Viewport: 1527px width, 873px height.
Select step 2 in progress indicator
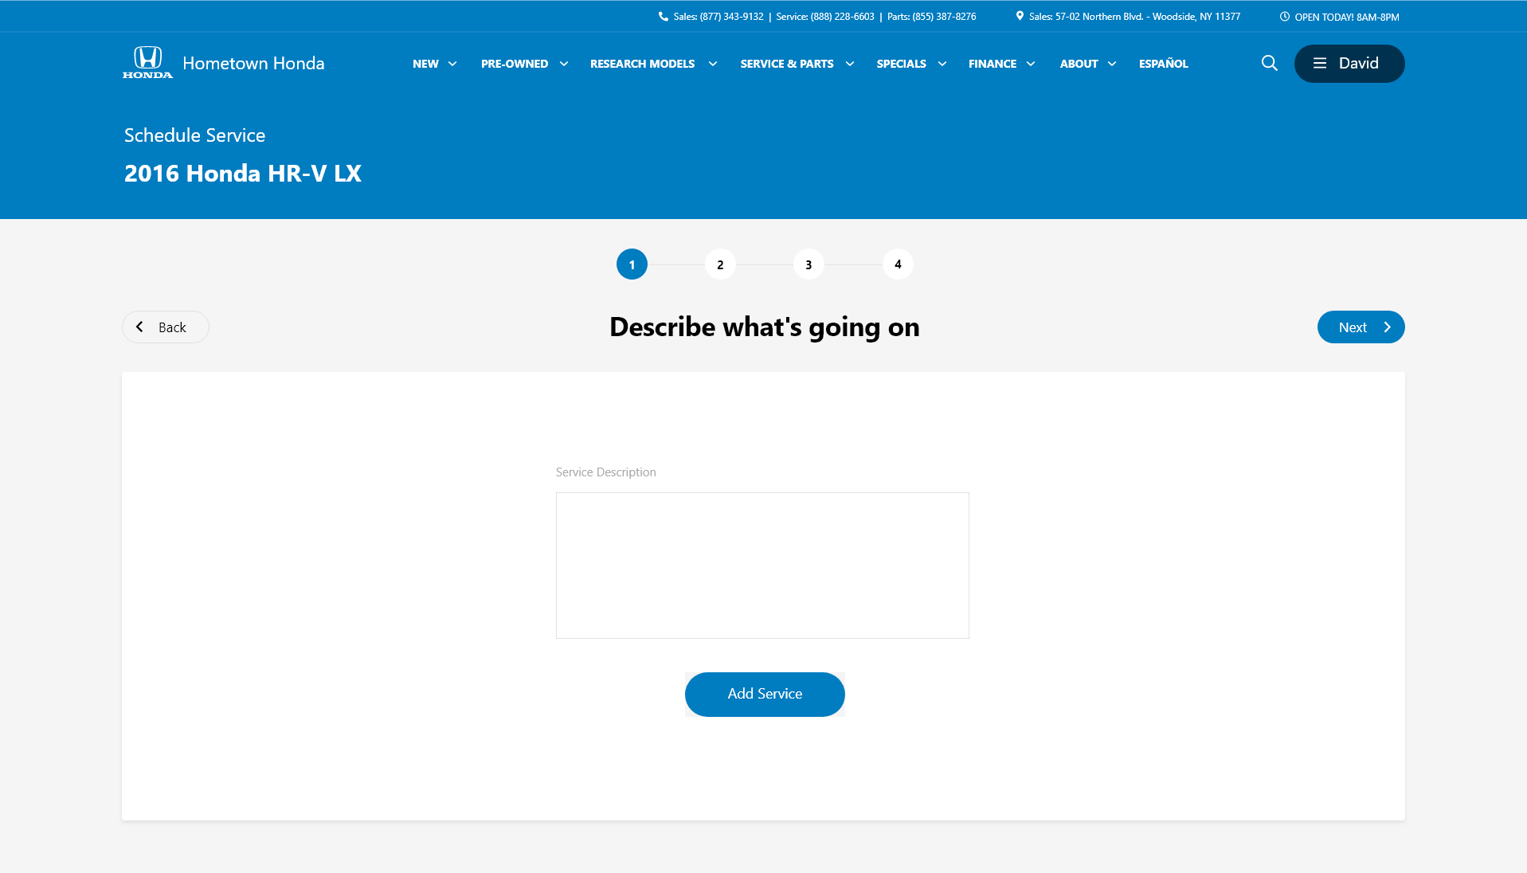point(720,264)
